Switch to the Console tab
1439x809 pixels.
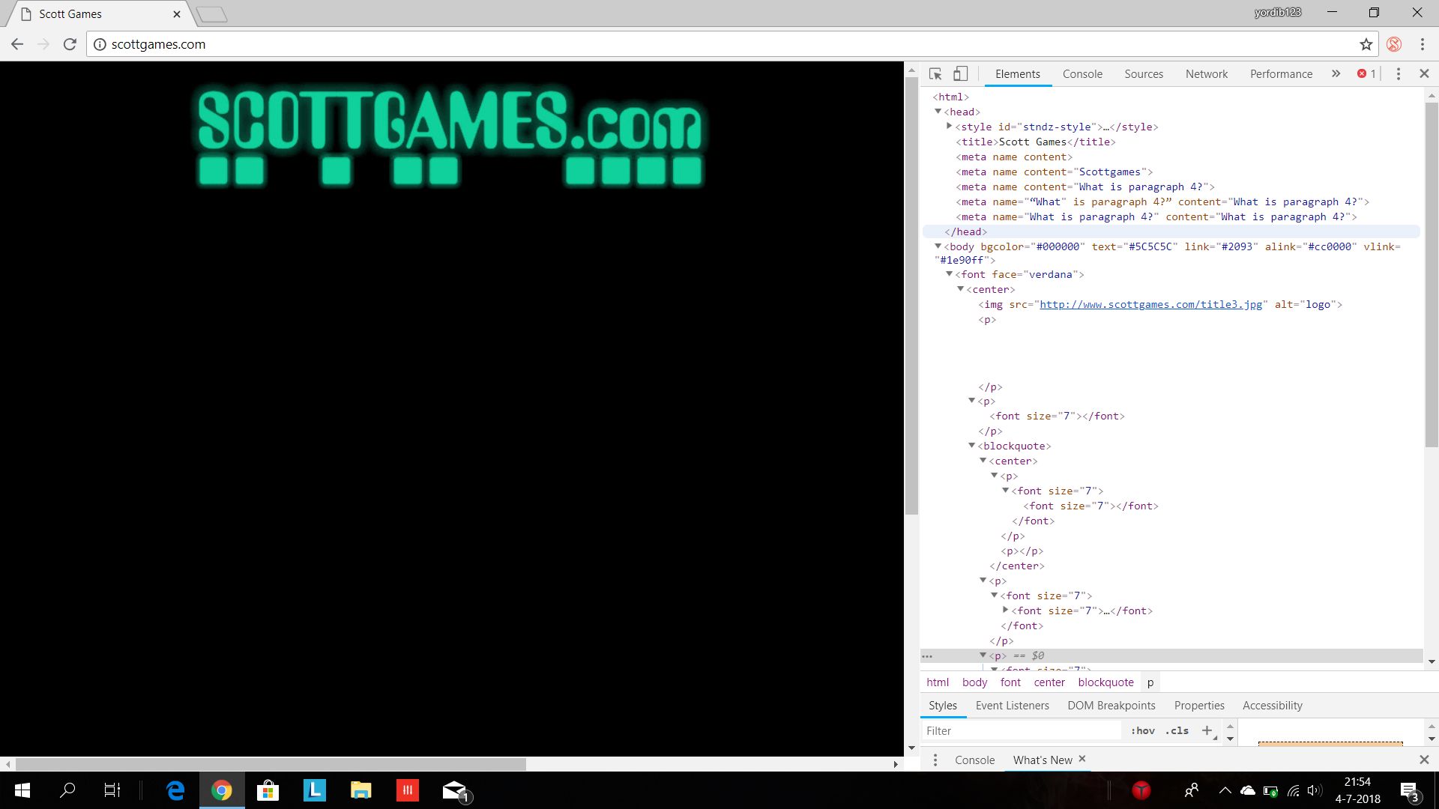coord(1082,73)
